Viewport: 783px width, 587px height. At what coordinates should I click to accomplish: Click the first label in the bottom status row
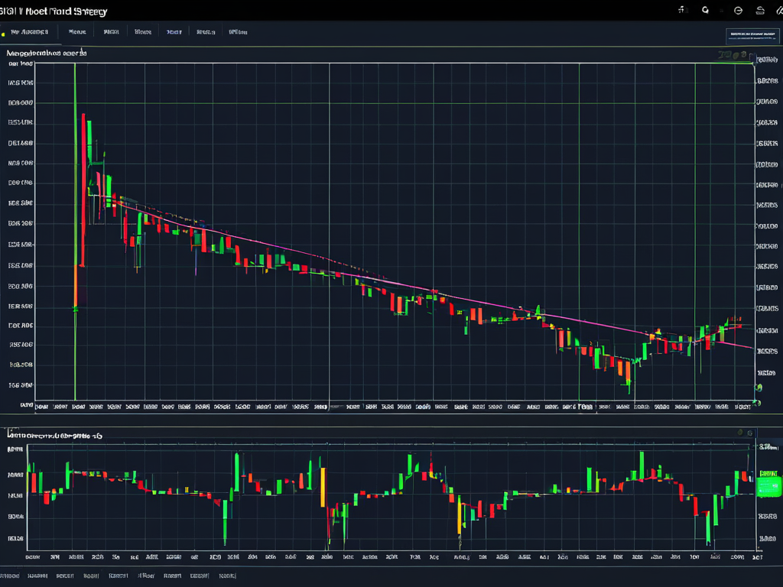coord(11,576)
